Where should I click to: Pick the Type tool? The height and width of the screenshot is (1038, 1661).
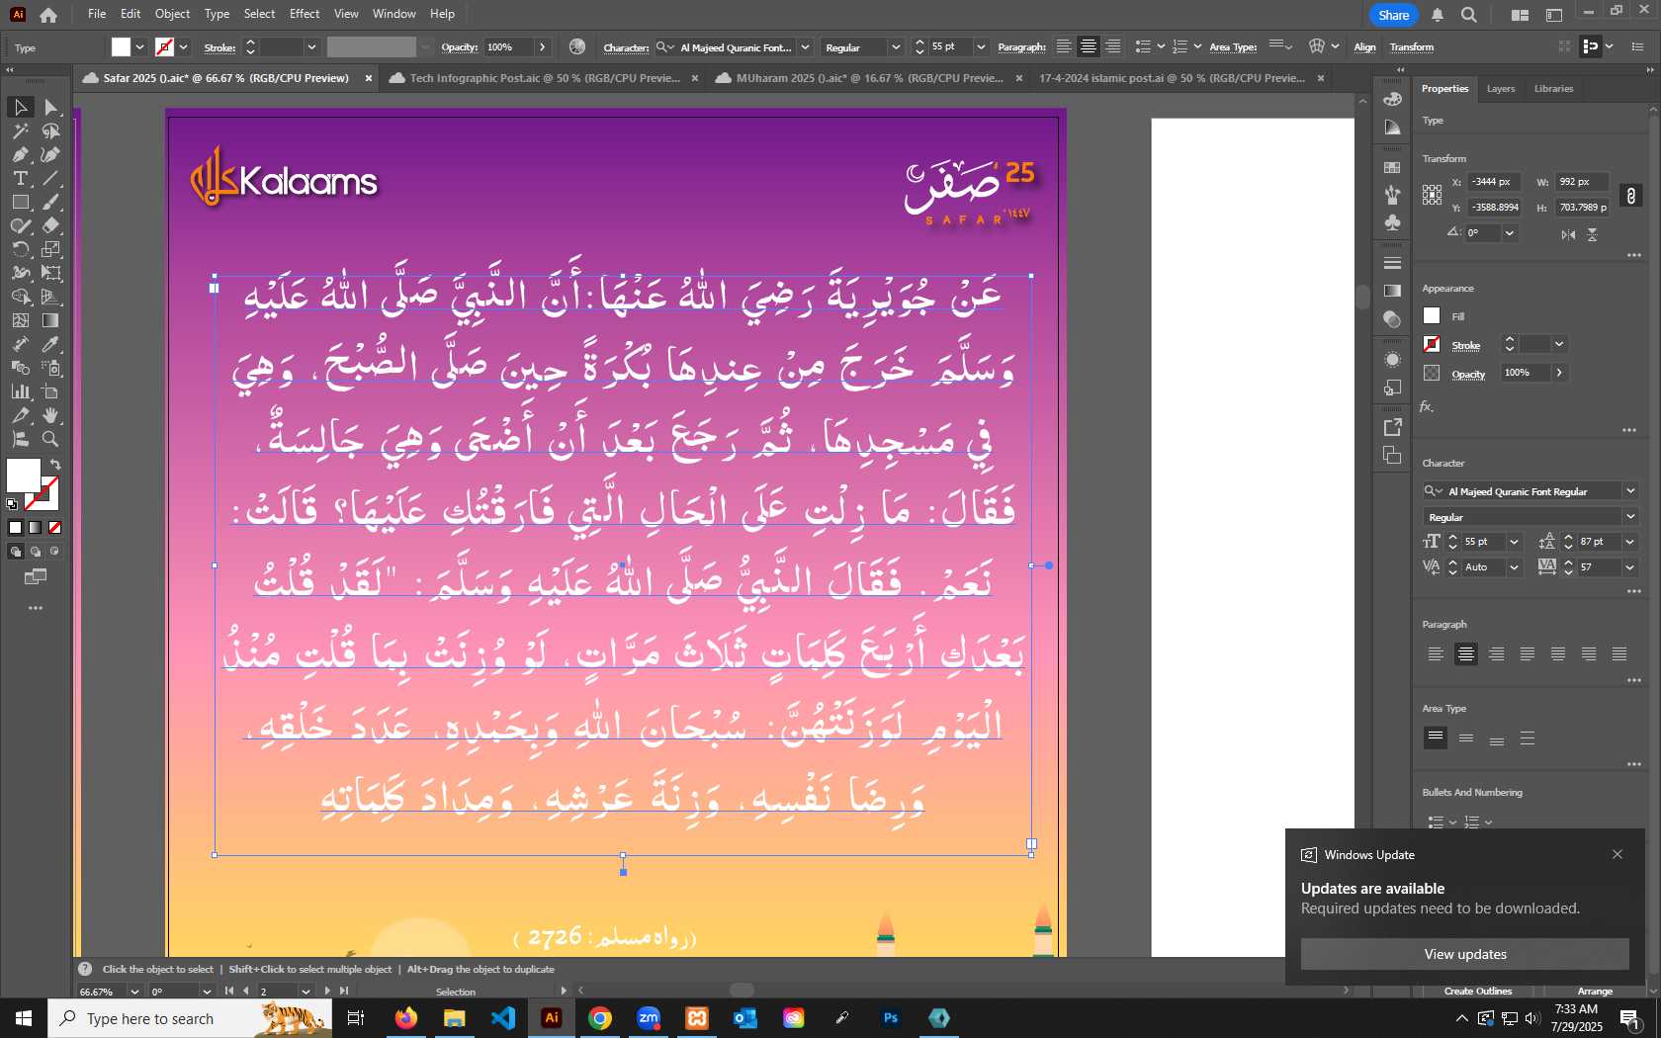20,178
